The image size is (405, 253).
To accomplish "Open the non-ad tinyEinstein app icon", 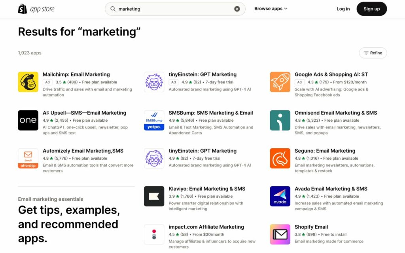I will [x=154, y=158].
